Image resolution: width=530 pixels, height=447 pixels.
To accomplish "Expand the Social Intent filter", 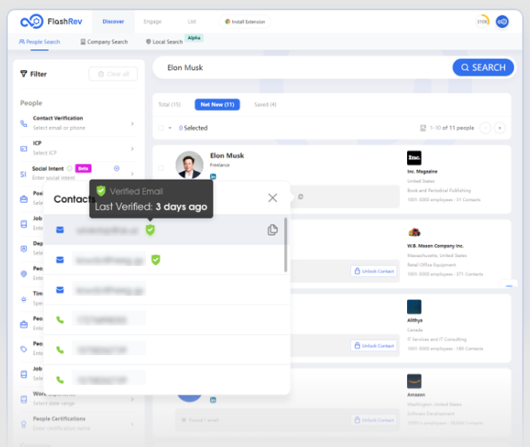I will point(132,173).
